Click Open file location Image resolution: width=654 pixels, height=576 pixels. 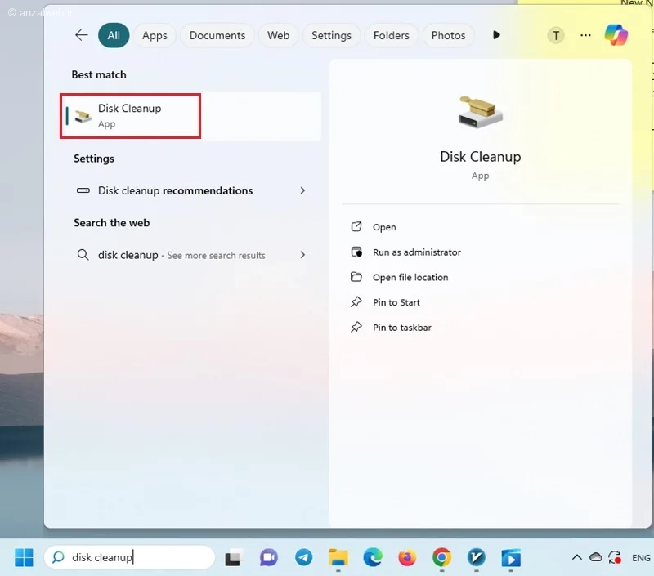[410, 277]
